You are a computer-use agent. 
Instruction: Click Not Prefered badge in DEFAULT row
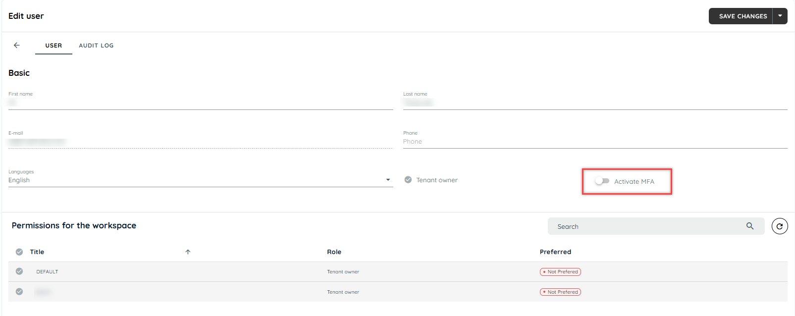[x=560, y=271]
